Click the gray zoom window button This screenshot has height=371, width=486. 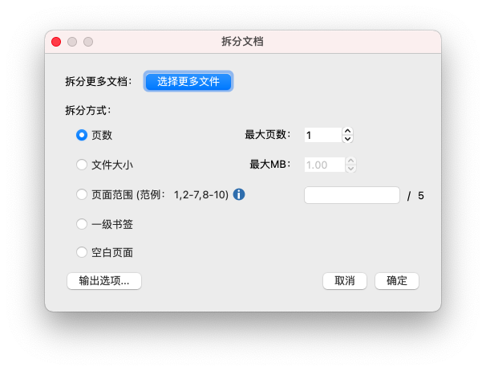pos(88,42)
